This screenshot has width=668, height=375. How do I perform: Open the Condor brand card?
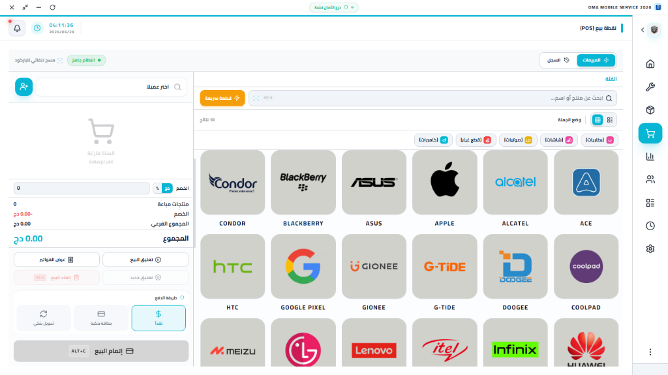pos(233,183)
